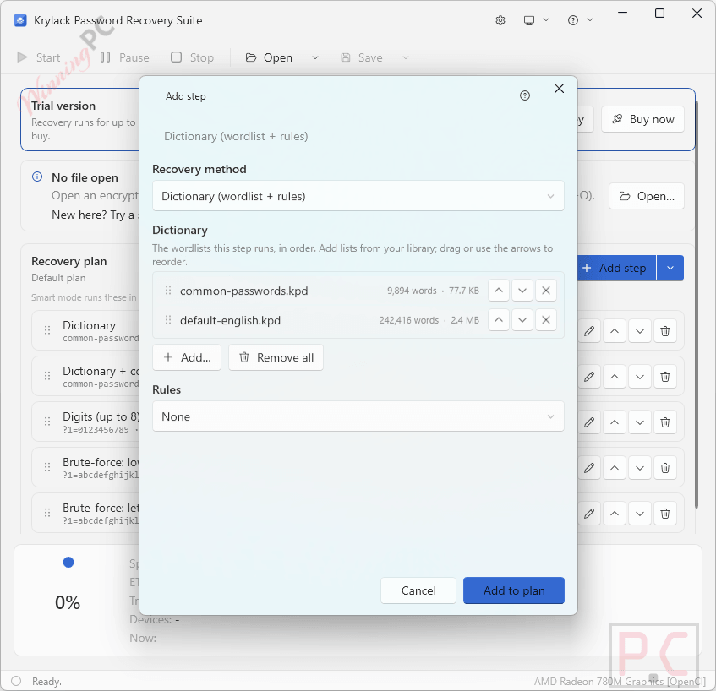The width and height of the screenshot is (716, 691).
Task: Click the Buy now button
Action: [642, 119]
